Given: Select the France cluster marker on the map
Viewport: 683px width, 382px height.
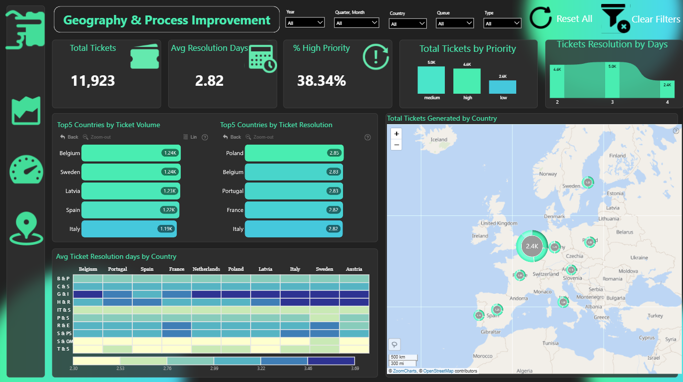Looking at the screenshot, I should pyautogui.click(x=520, y=275).
